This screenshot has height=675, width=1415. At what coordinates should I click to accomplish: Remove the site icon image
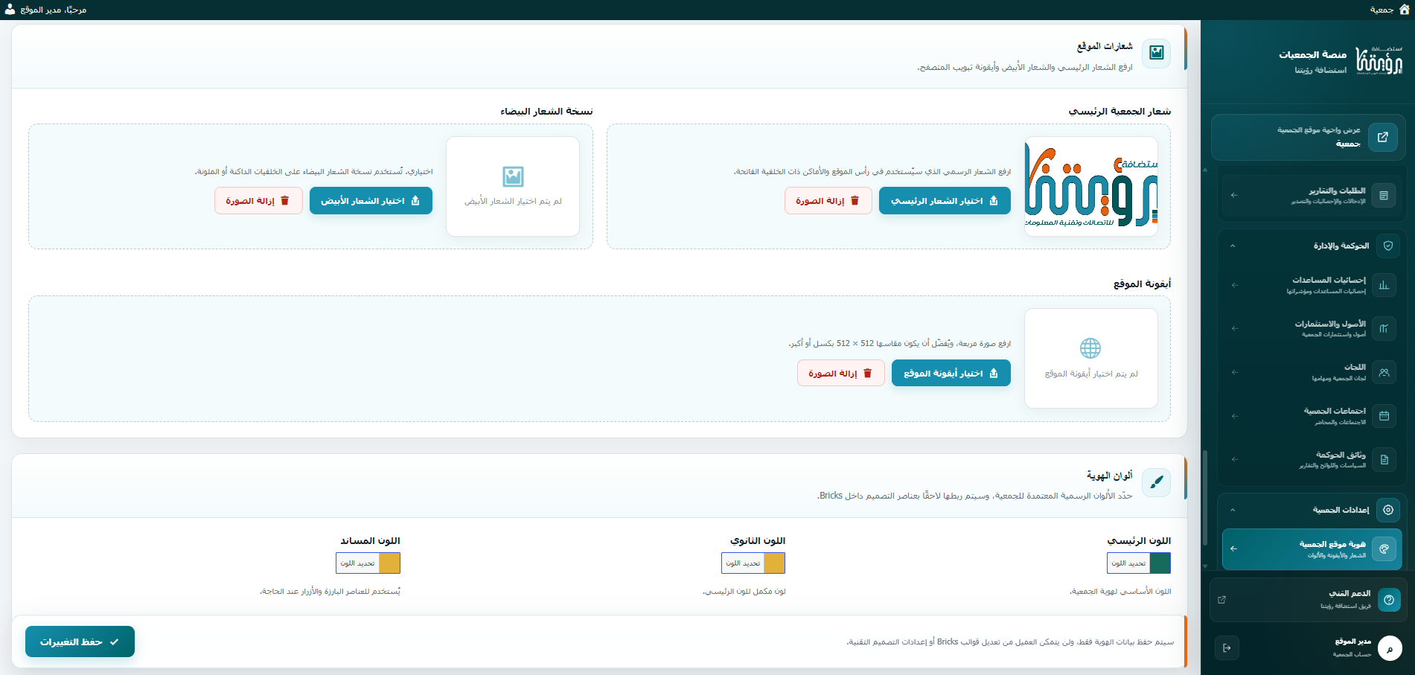(840, 373)
